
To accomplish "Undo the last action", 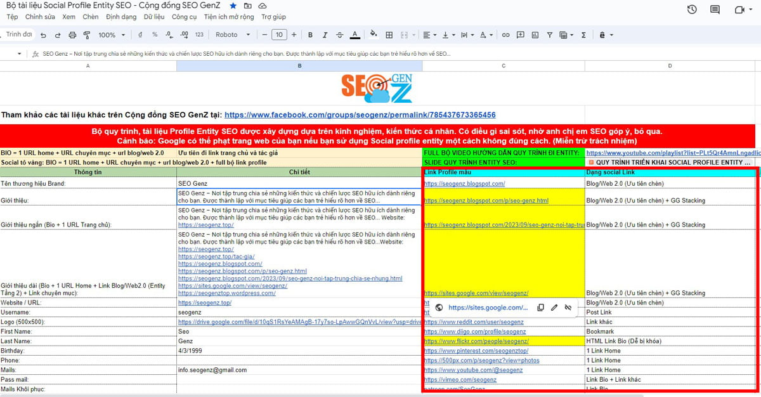I will [43, 35].
